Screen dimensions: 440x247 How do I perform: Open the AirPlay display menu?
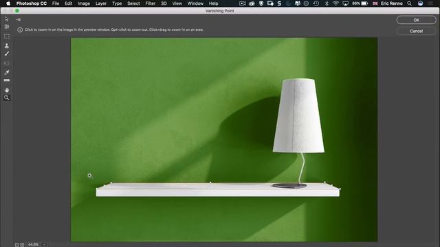345,3
